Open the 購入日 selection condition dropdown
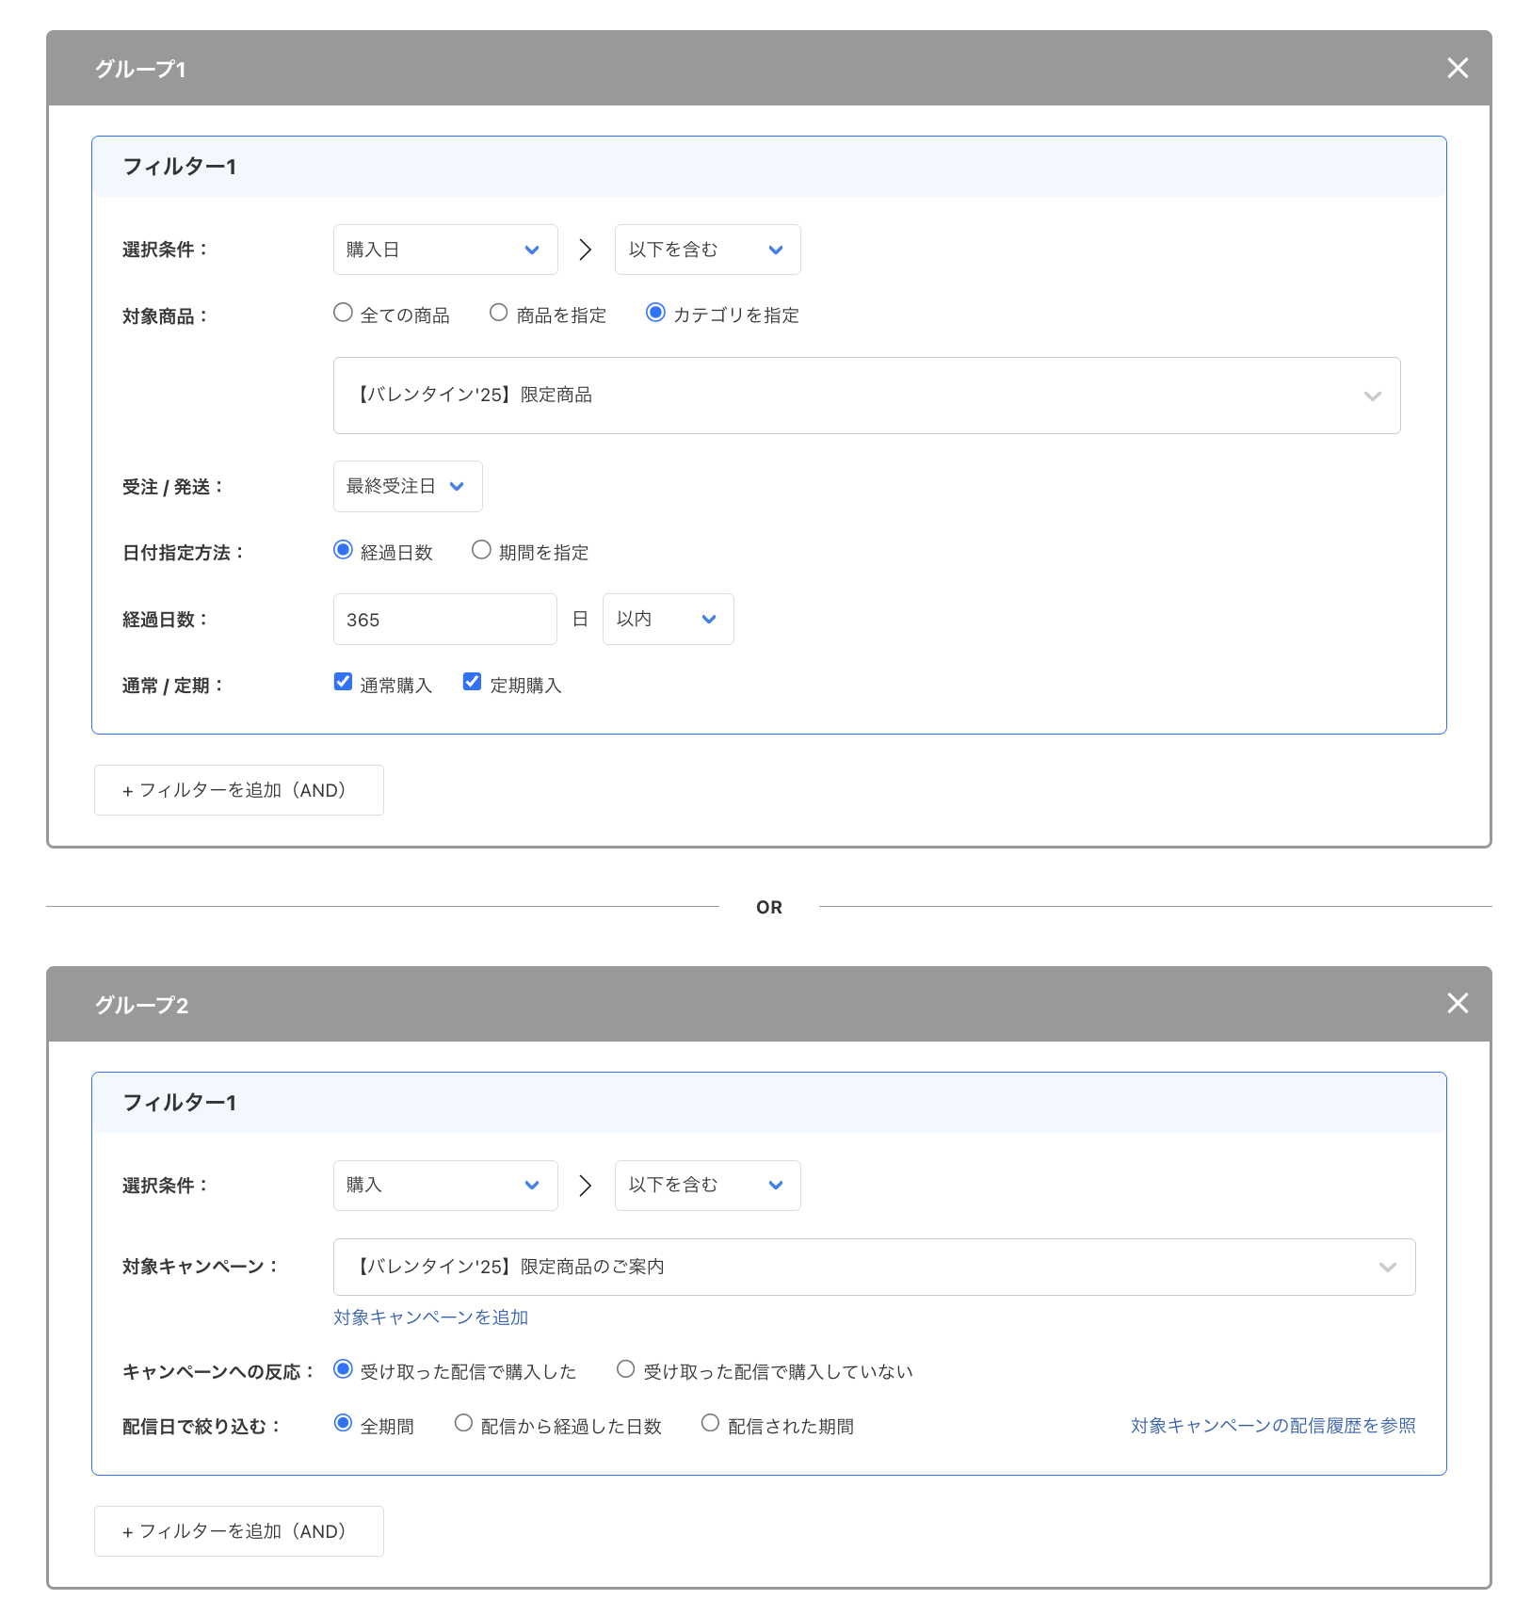 pos(444,249)
